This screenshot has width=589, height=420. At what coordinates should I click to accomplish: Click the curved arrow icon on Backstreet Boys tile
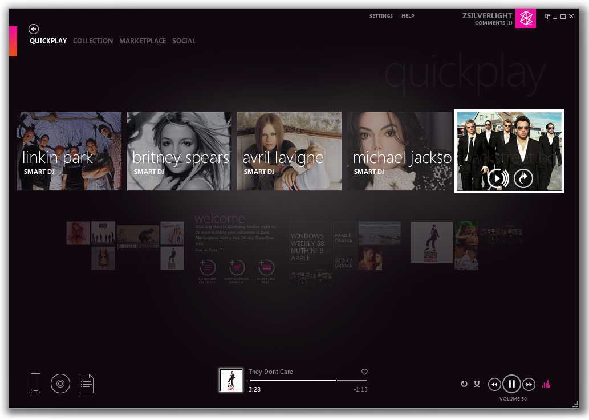pyautogui.click(x=523, y=178)
